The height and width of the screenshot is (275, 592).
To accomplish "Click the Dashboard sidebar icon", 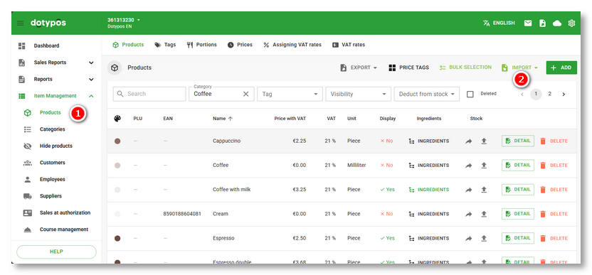I will 22,45.
